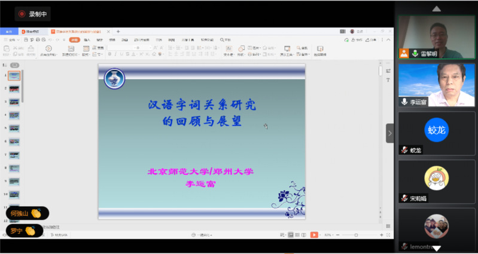Screen dimensions: 478x254
Task: Toggle Italic text formatting
Action: [x=117, y=54]
